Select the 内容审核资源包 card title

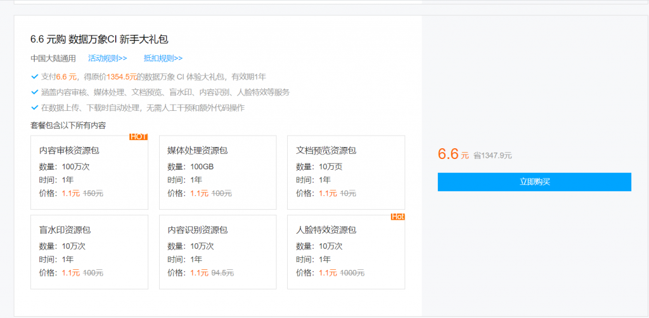(69, 151)
